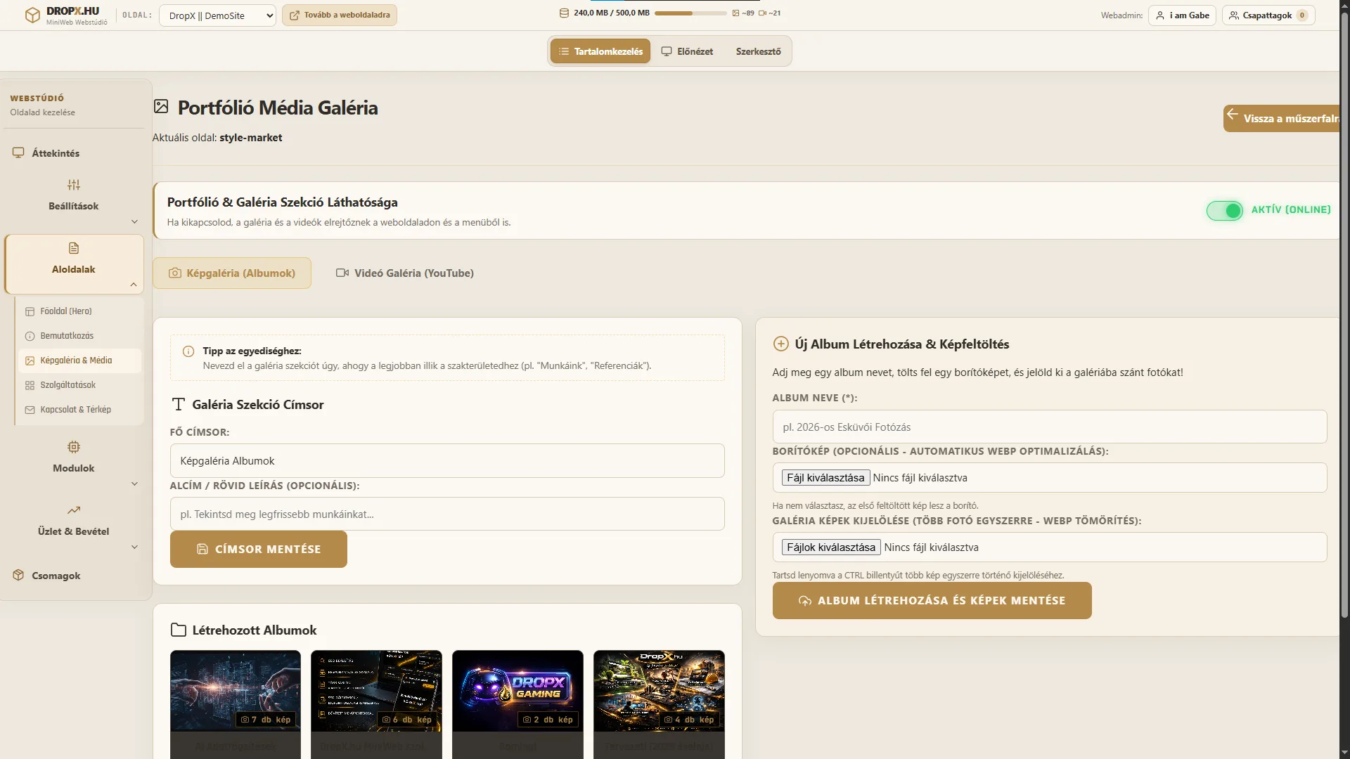Click the image count icon in header
Screen dimensions: 1350x759
pyautogui.click(x=736, y=13)
